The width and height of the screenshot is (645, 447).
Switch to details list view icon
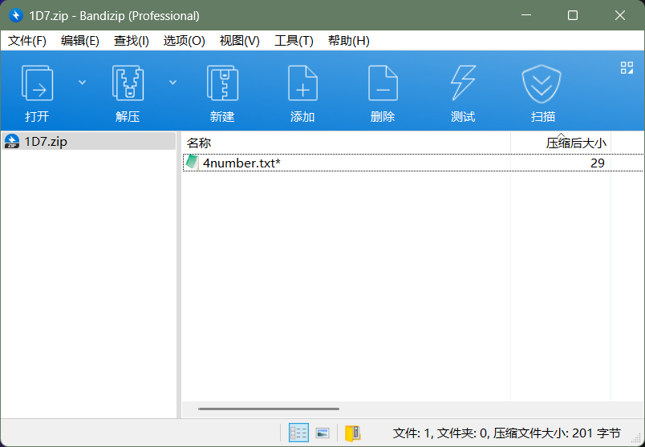[298, 433]
